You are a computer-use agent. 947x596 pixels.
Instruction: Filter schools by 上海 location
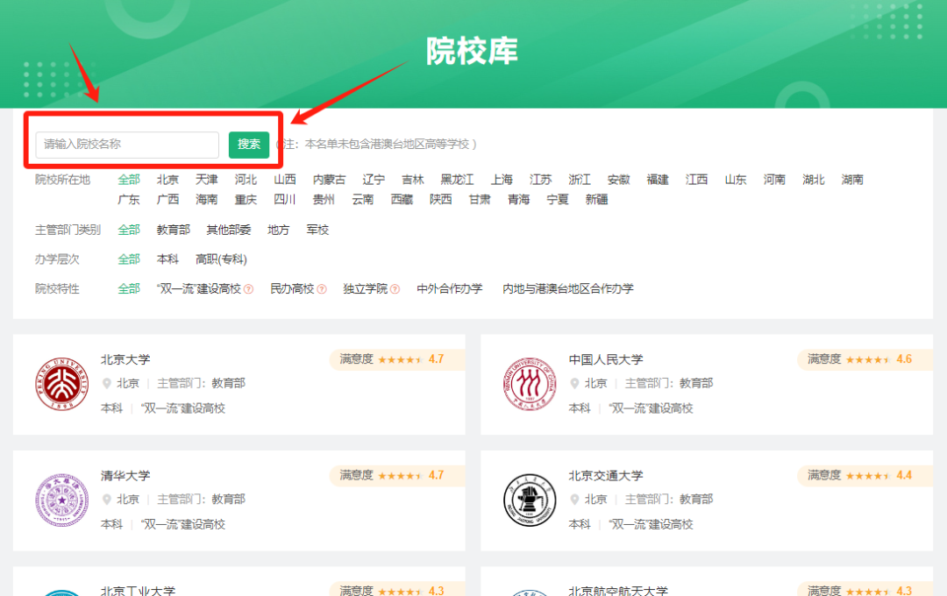pos(502,180)
